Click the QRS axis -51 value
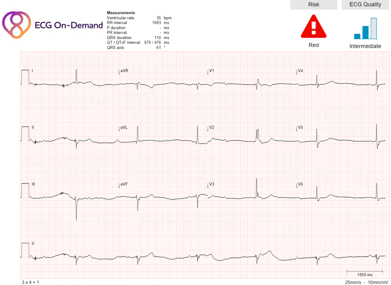This screenshot has height=285, width=391. point(158,47)
